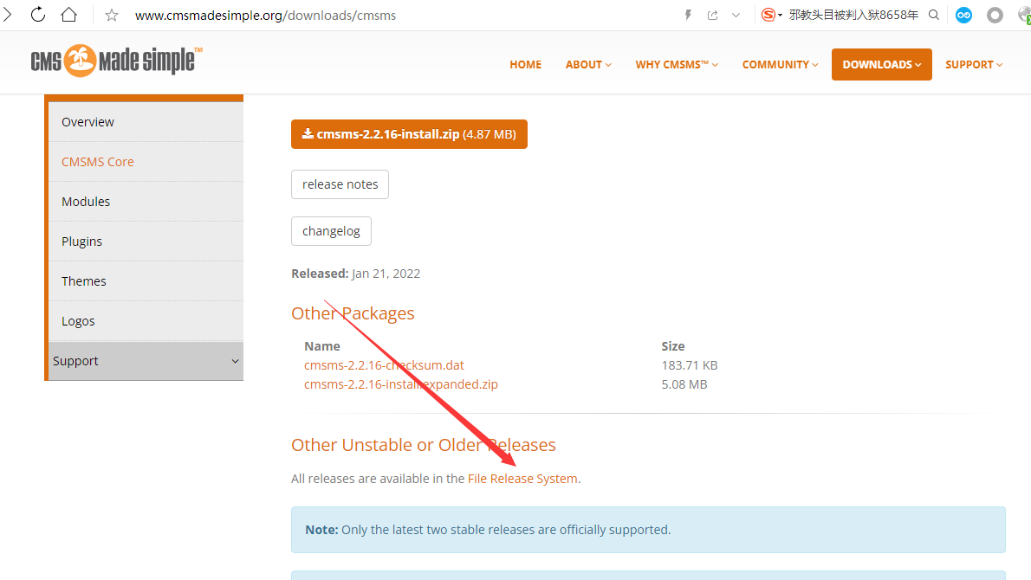Screen dimensions: 1031x580
Task: Click the Other Packages heading
Action: (x=353, y=313)
